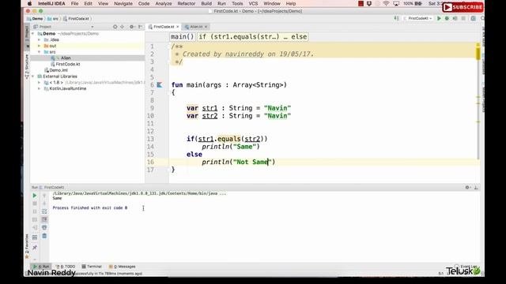
Task: Collapse the src folder
Action: pyautogui.click(x=40, y=52)
